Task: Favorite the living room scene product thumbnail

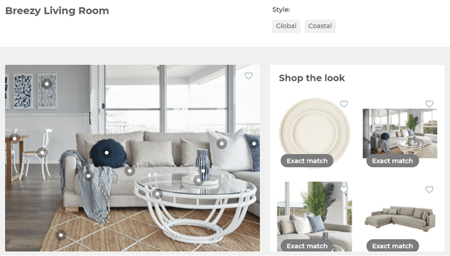Action: pos(429,104)
